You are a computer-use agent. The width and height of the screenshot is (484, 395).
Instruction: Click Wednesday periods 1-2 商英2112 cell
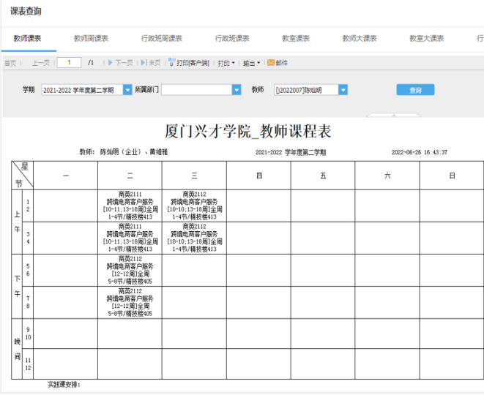[194, 206]
